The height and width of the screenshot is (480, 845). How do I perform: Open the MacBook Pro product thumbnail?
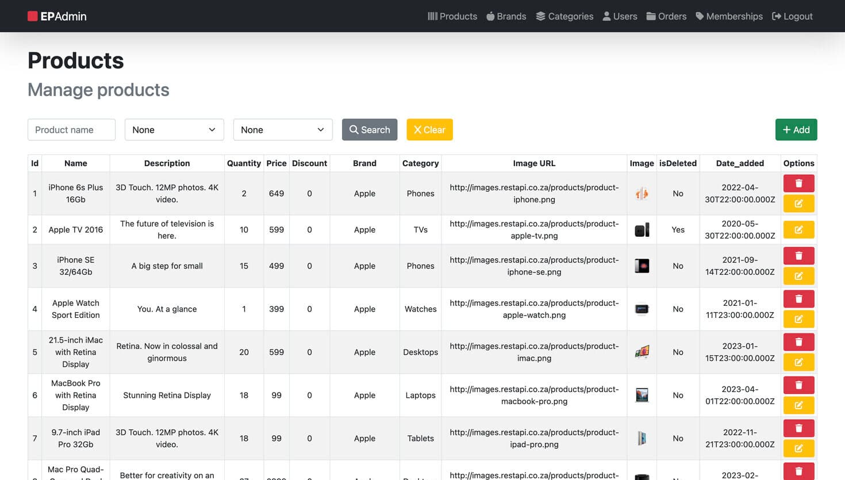point(642,395)
